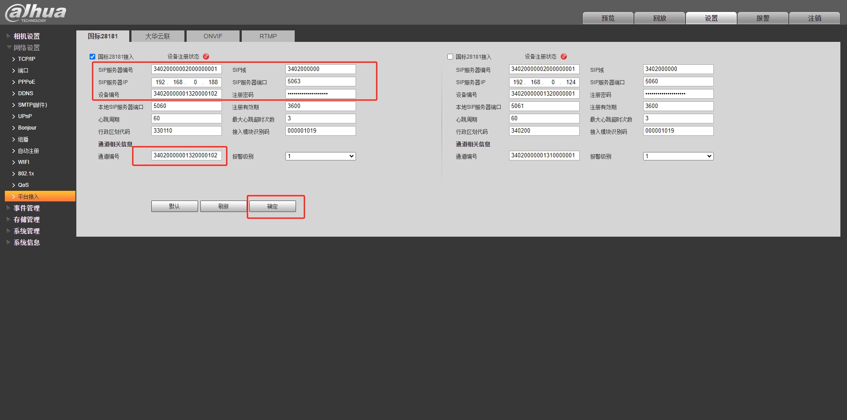The height and width of the screenshot is (420, 847).
Task: Click the 刷新 button
Action: (x=223, y=206)
